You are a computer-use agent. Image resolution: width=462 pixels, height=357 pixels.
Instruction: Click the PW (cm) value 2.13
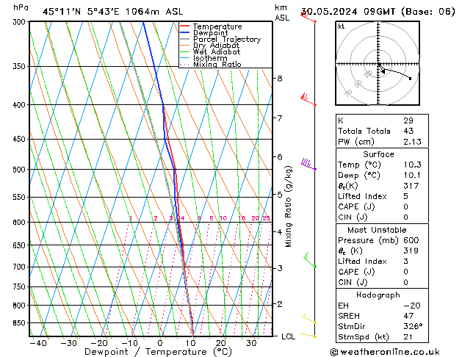click(412, 142)
